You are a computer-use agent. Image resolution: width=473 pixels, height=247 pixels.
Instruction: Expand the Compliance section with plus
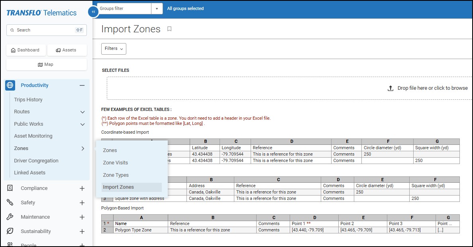[82, 188]
